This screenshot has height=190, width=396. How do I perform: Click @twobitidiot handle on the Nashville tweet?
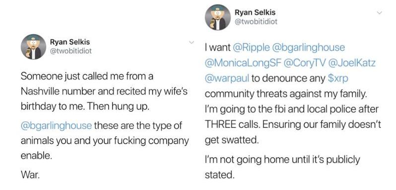click(70, 51)
